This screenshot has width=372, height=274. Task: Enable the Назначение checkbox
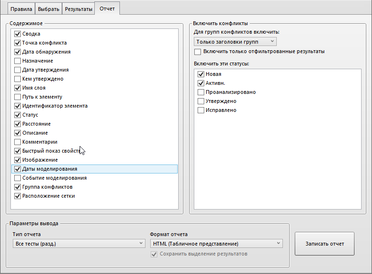pos(18,61)
